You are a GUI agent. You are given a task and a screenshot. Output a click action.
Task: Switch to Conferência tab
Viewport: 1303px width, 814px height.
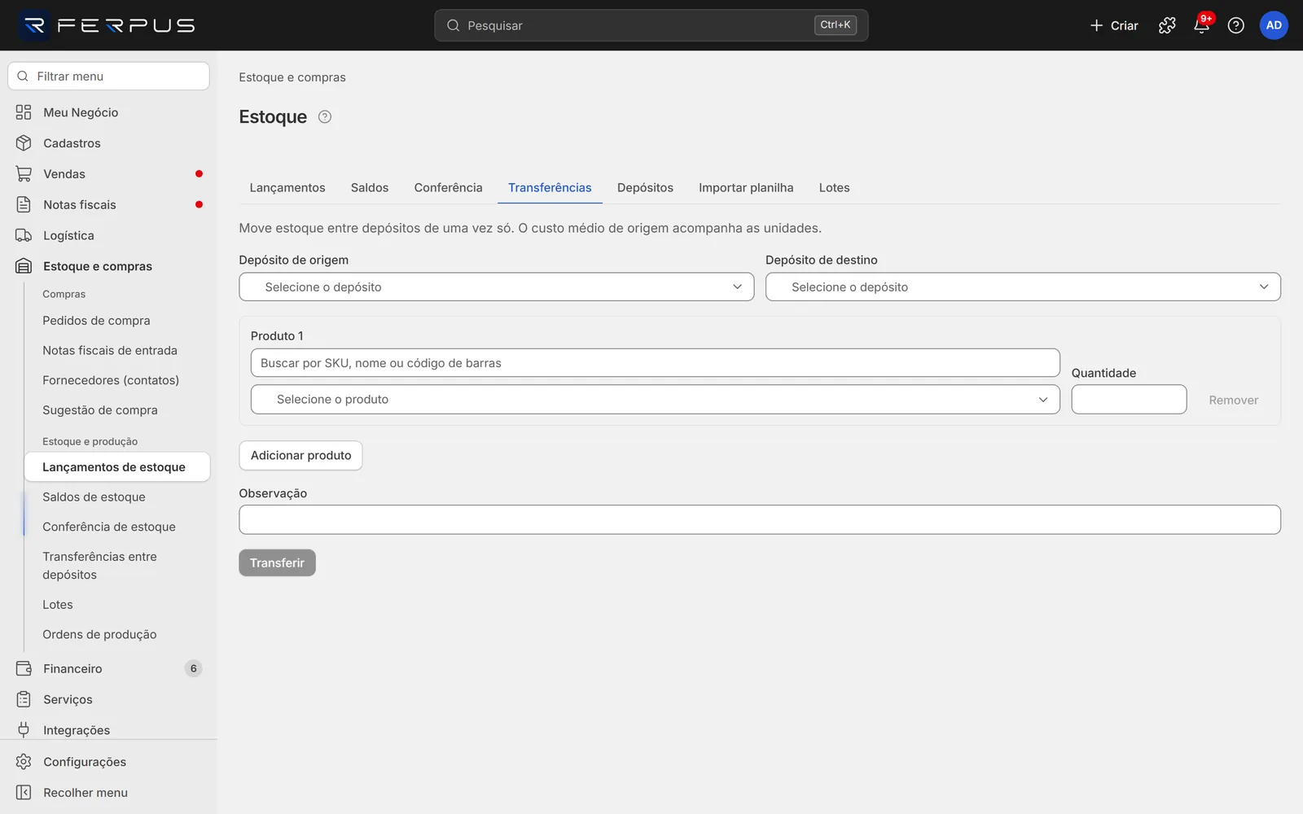pos(448,188)
